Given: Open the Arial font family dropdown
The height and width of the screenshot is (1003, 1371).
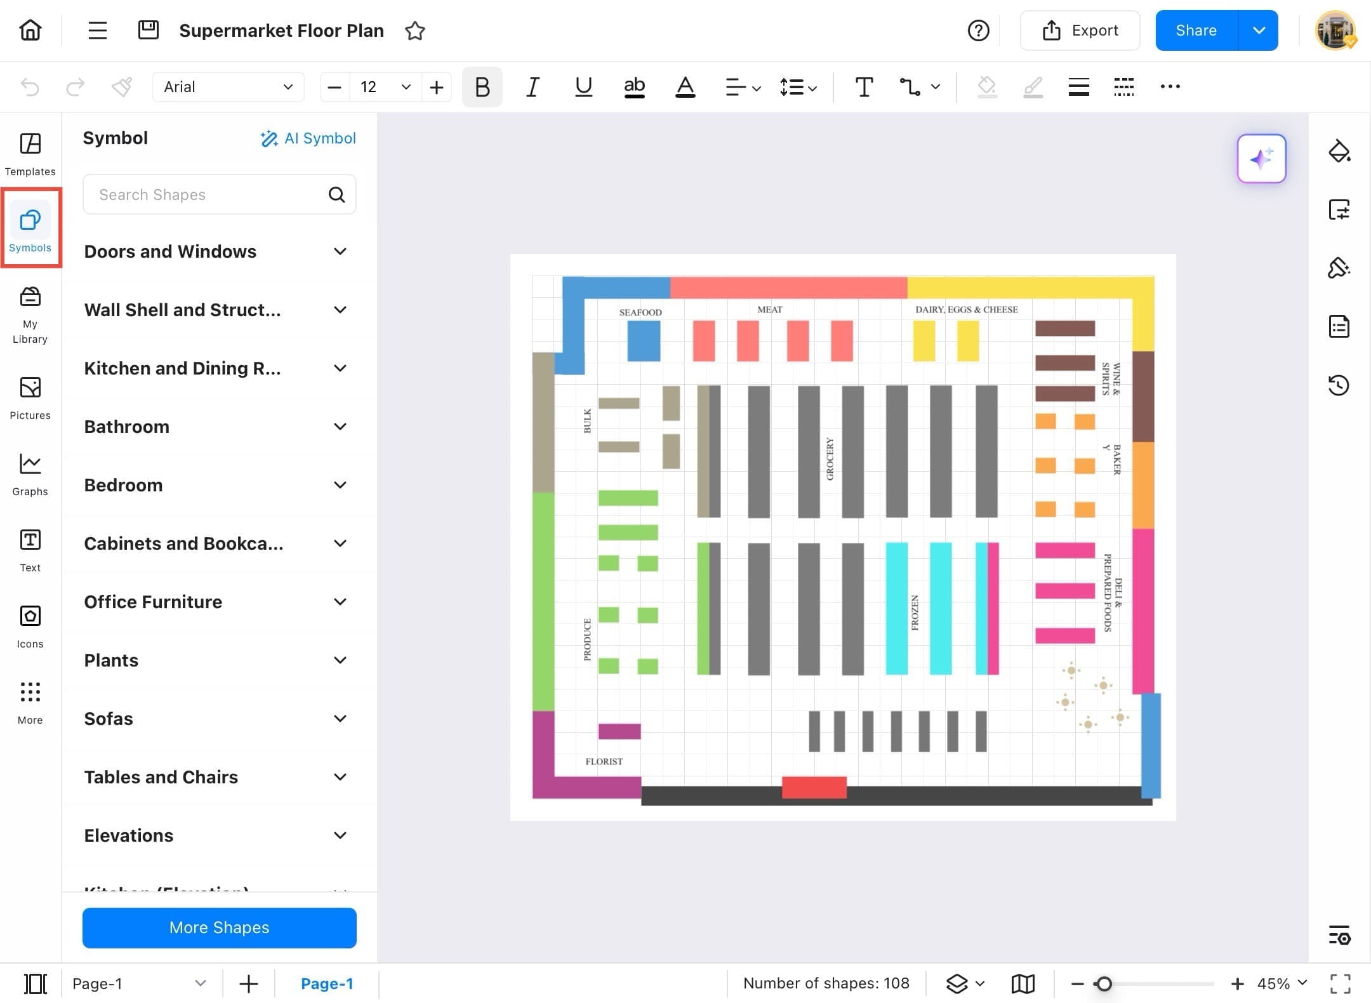Looking at the screenshot, I should tap(228, 87).
